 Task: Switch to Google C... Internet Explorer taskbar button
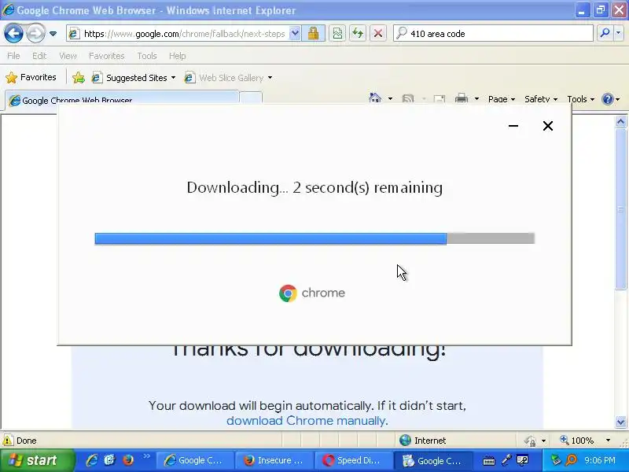tap(194, 460)
